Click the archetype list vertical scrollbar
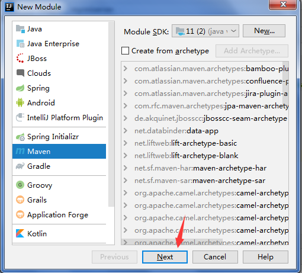Image resolution: width=302 pixels, height=273 pixels. pos(285,83)
